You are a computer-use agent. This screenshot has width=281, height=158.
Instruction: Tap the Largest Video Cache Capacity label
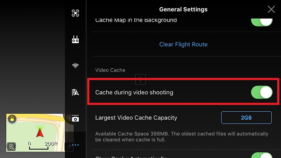tap(136, 118)
